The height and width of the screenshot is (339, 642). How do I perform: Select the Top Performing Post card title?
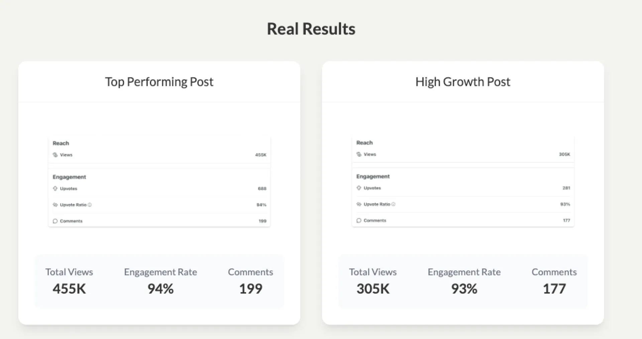[x=159, y=82]
